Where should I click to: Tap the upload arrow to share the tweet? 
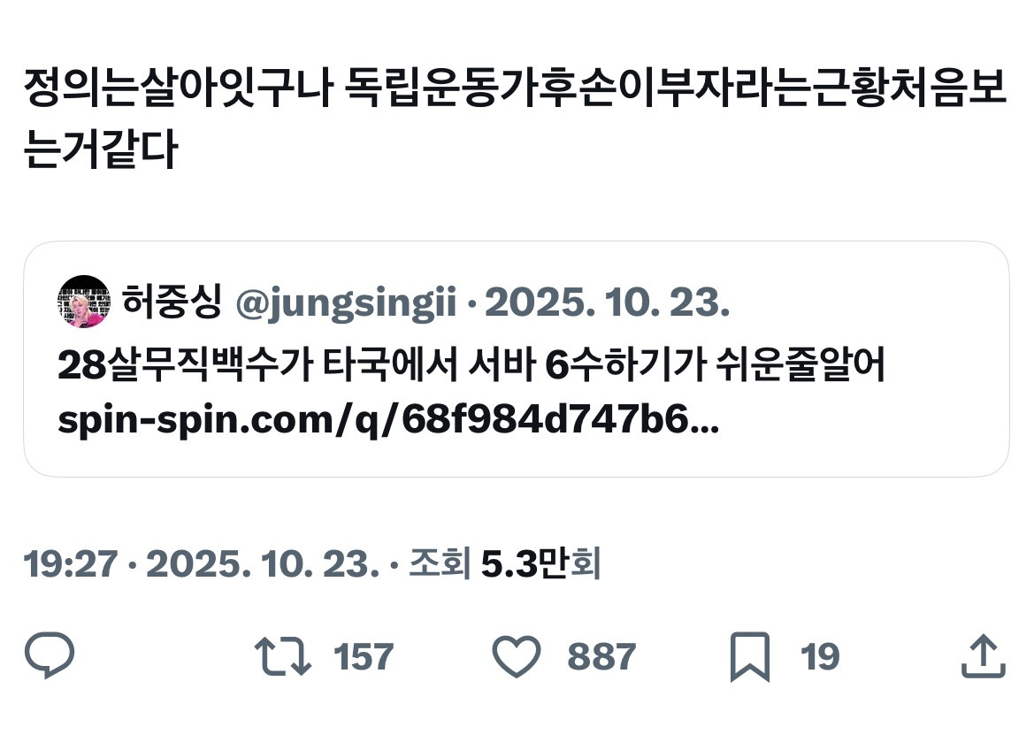[984, 654]
